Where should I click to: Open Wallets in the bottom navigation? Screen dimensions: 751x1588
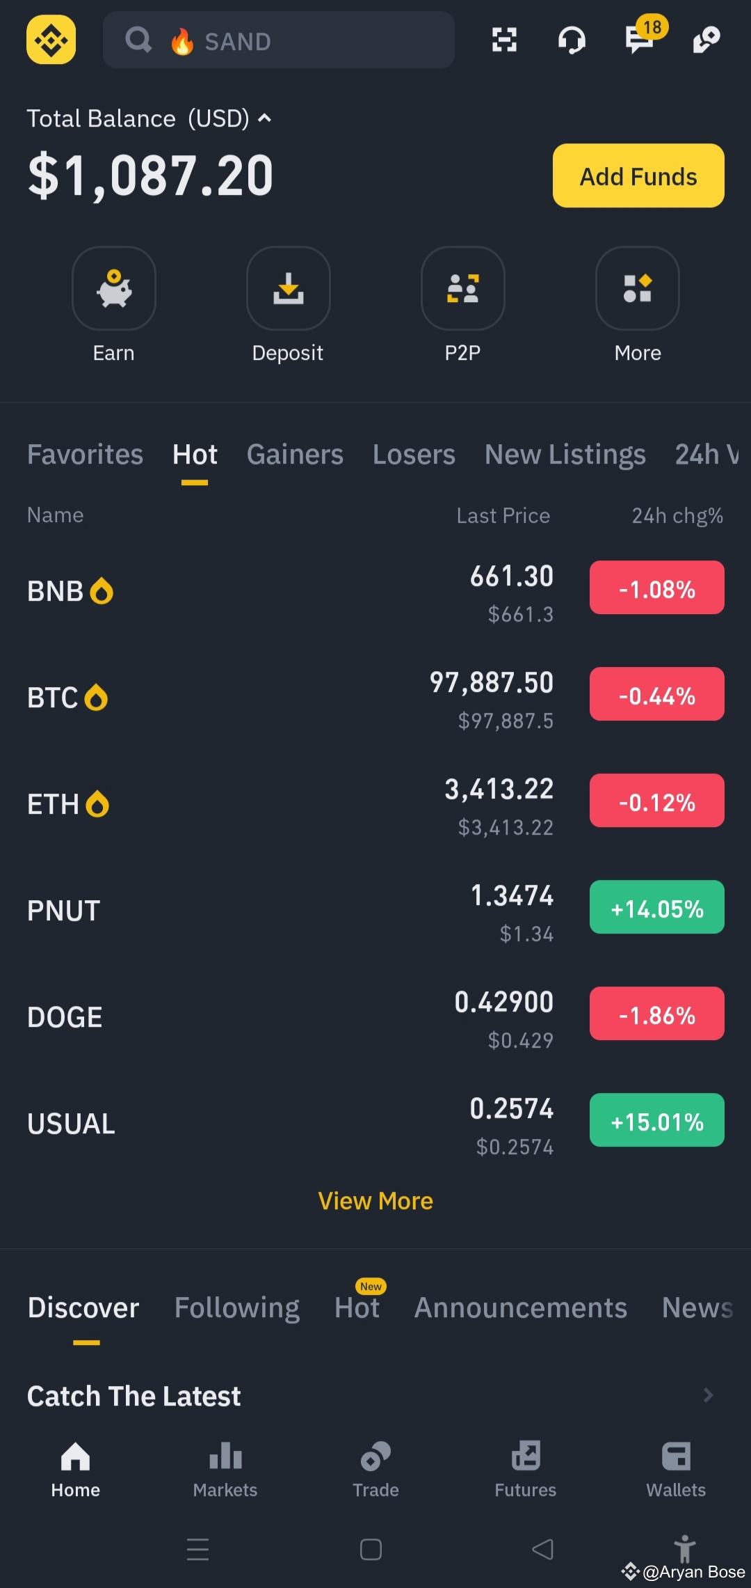676,1470
